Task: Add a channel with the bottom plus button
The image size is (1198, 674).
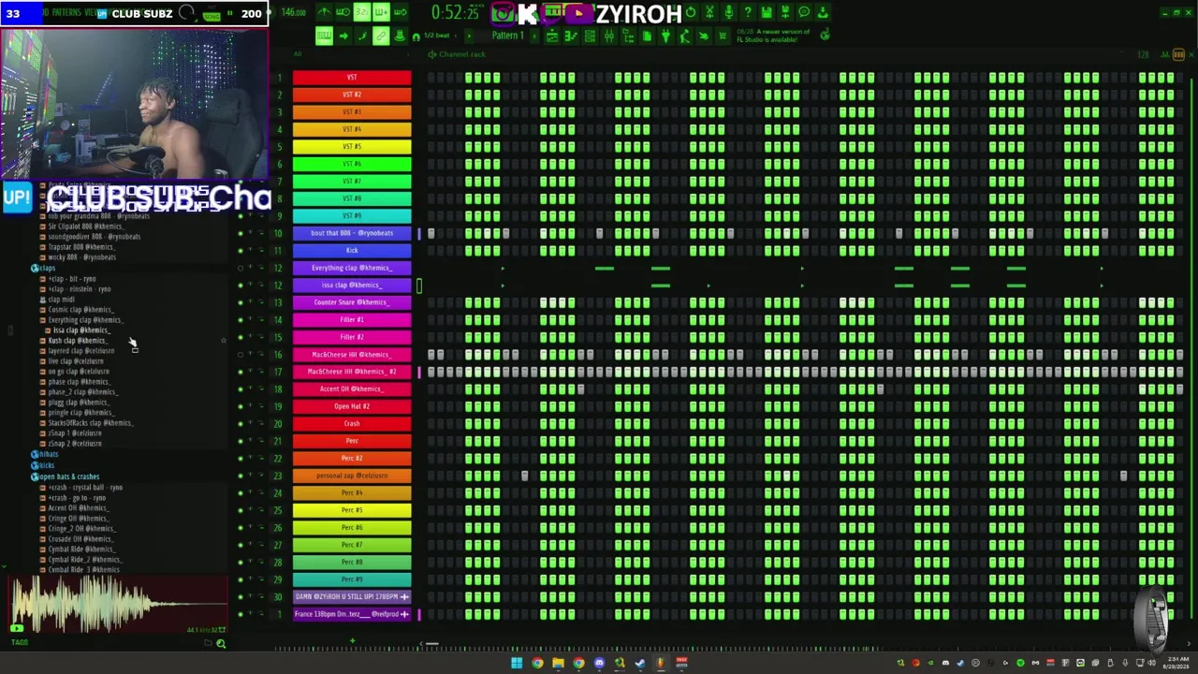Action: (x=352, y=641)
